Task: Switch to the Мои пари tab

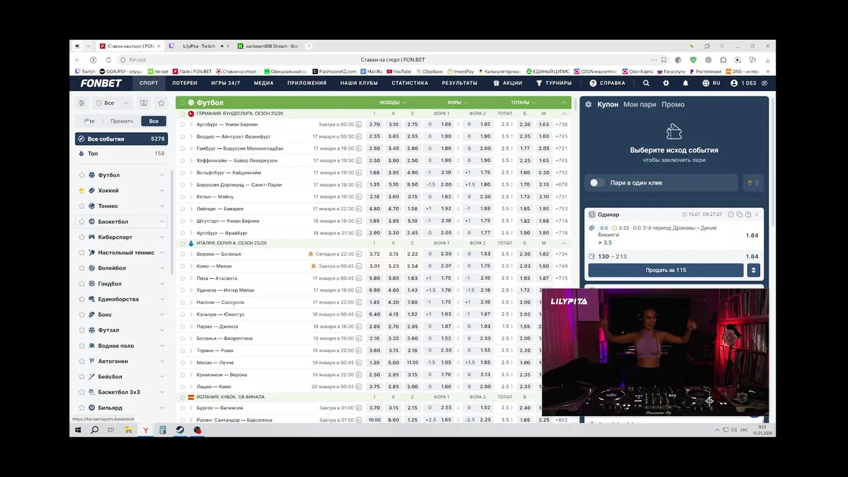Action: [640, 105]
